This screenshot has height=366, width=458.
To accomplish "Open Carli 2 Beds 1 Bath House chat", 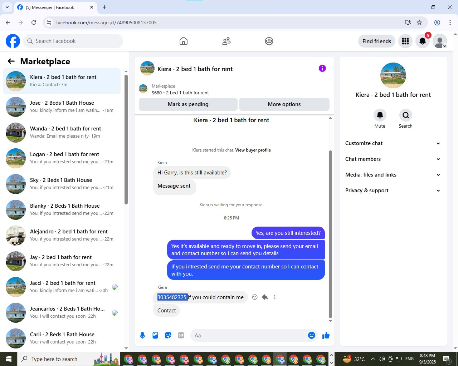I will [x=62, y=338].
